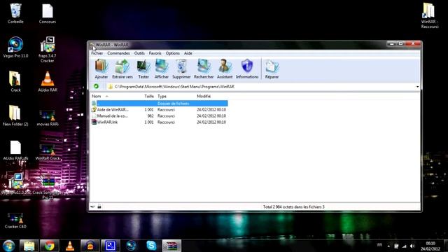
Task: Select the Cracker C4D desktop icon
Action: point(15,220)
